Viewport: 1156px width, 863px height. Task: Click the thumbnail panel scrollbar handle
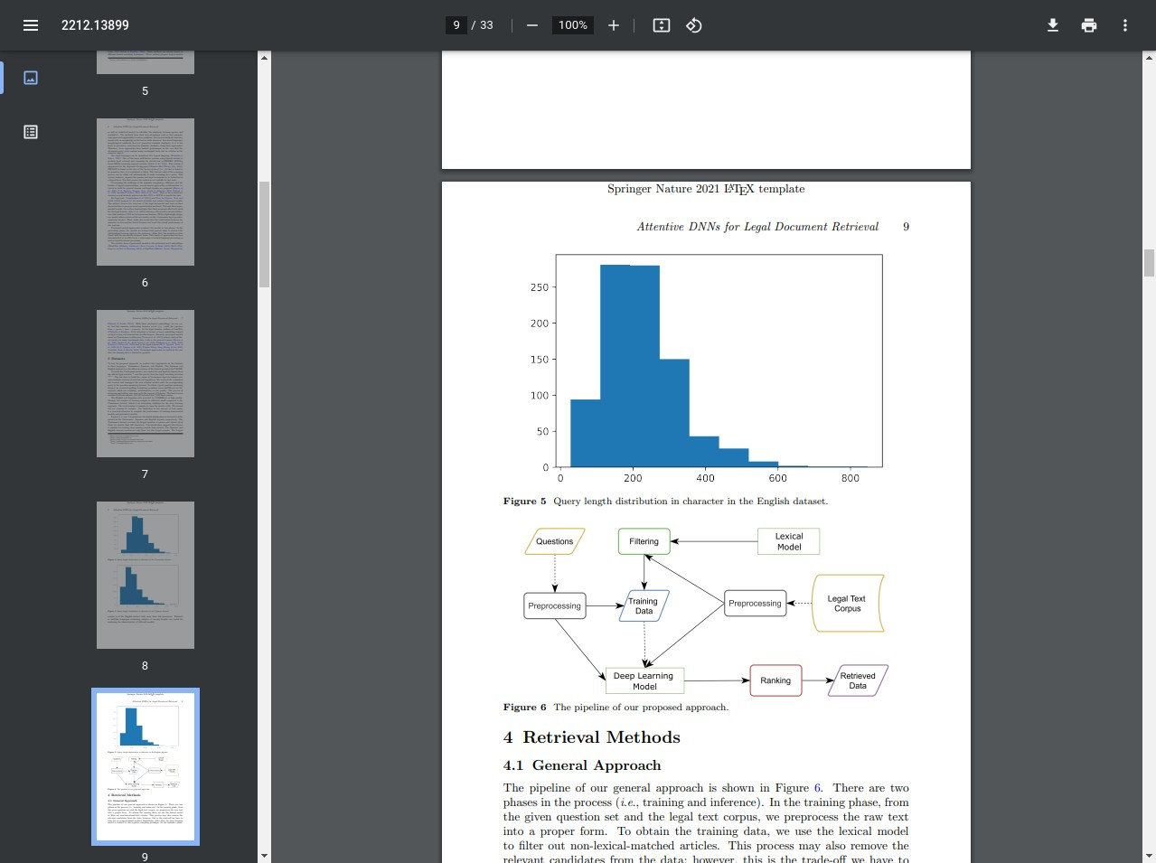pos(264,234)
